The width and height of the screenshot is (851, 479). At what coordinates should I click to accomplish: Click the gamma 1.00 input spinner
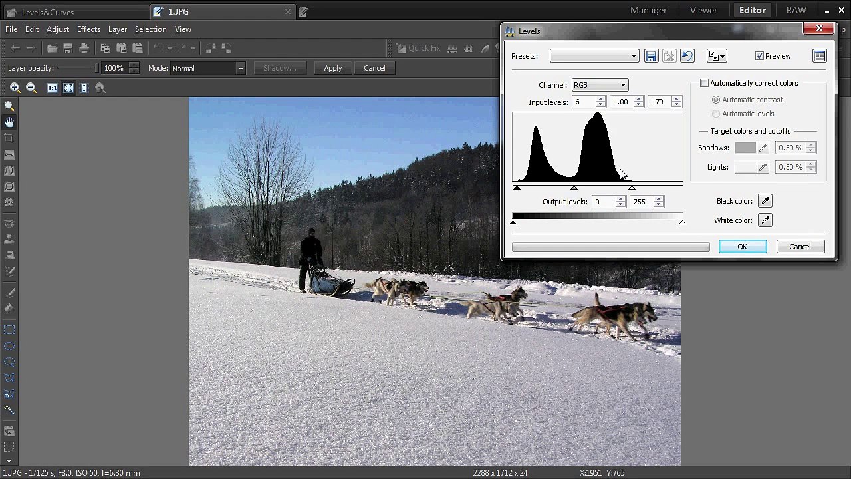click(x=639, y=102)
